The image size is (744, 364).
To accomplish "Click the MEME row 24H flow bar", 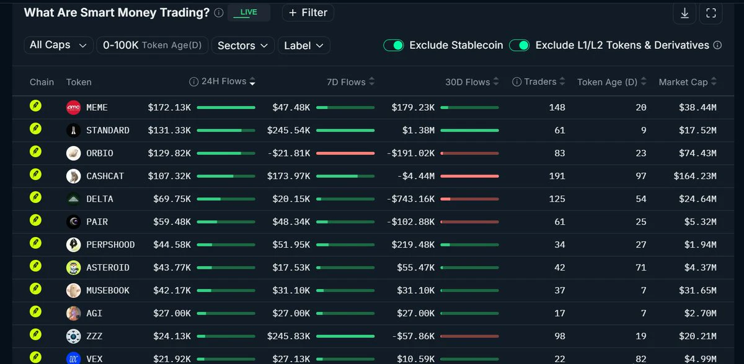I will click(226, 108).
